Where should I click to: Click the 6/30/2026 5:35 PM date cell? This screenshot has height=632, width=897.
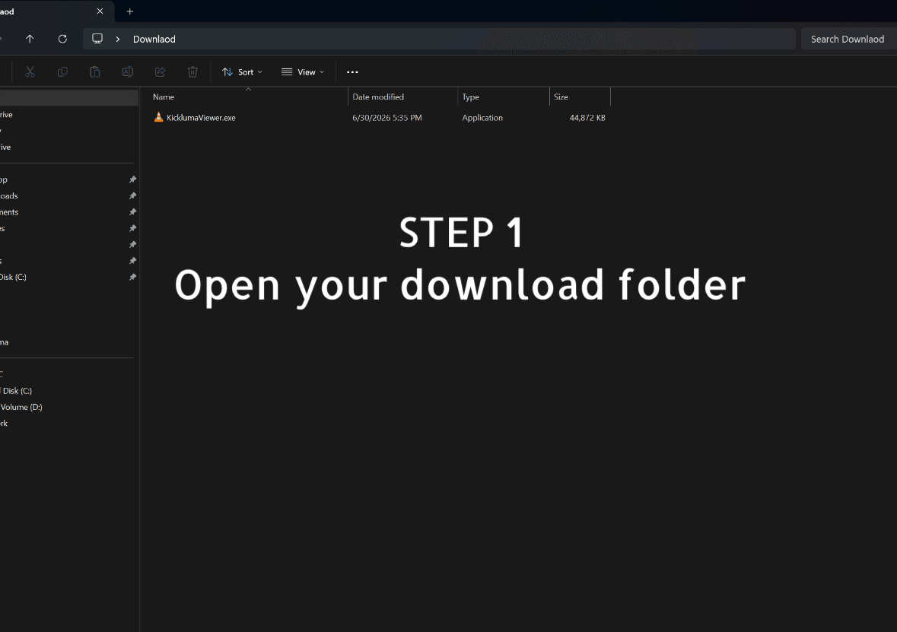click(386, 118)
